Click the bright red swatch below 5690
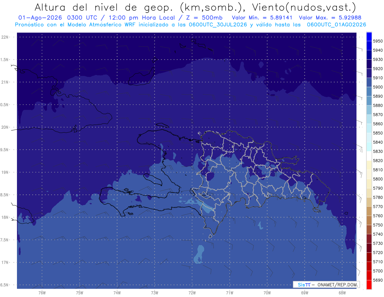 (x=369, y=285)
